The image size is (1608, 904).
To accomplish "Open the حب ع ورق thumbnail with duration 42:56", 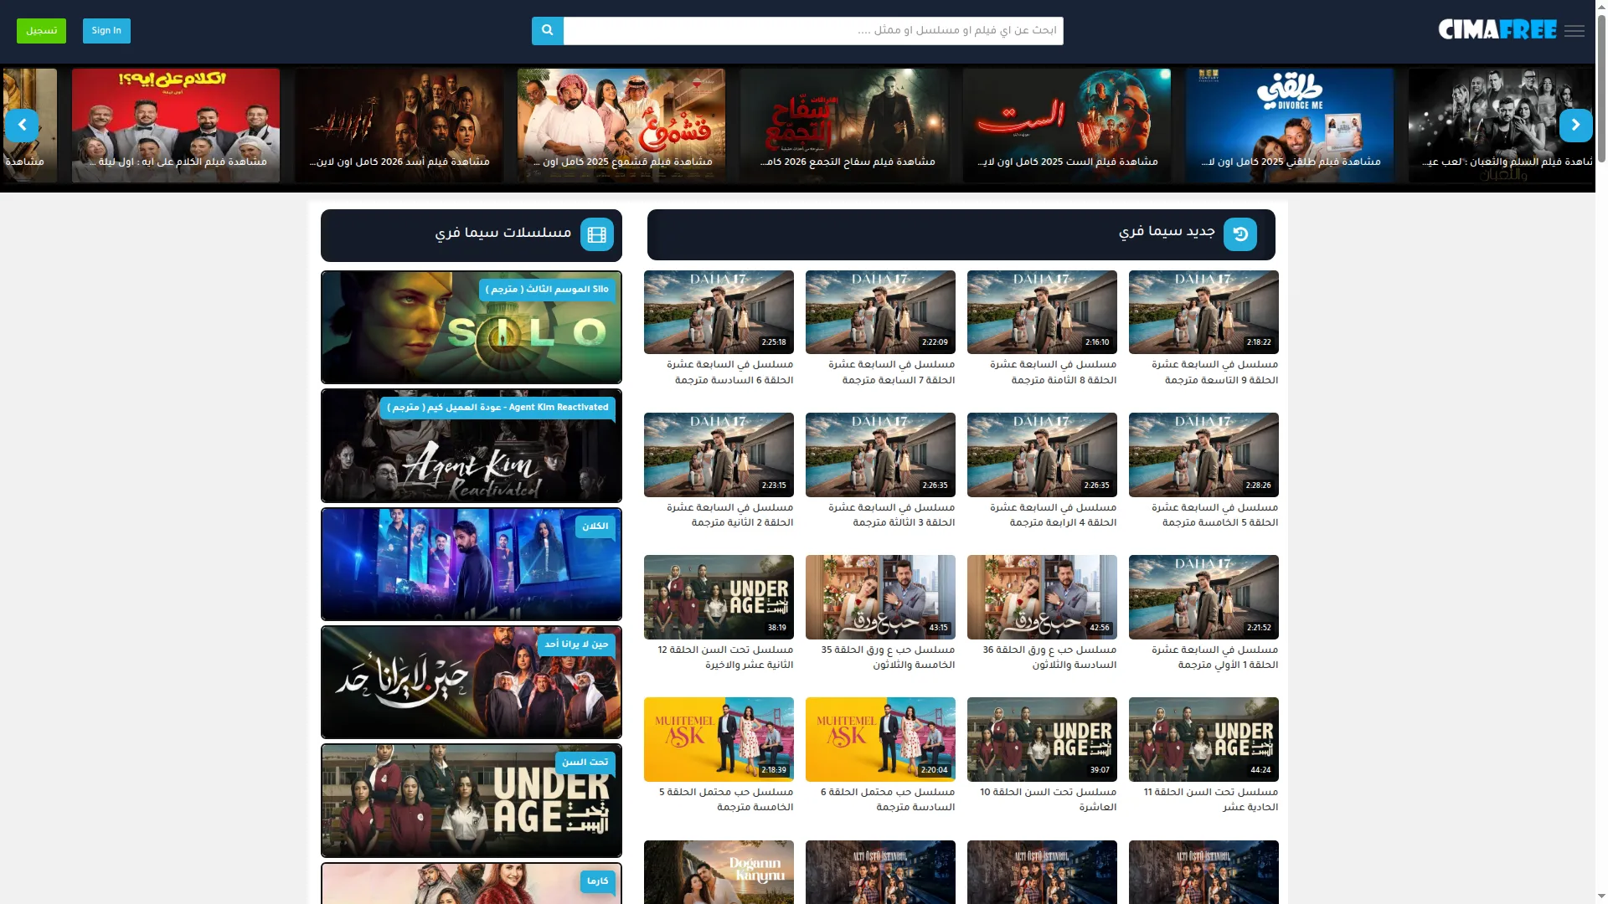I will (x=1042, y=597).
